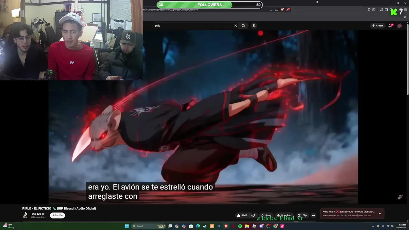Open the media control music note icon
This screenshot has width=409, height=230.
click(x=382, y=10)
